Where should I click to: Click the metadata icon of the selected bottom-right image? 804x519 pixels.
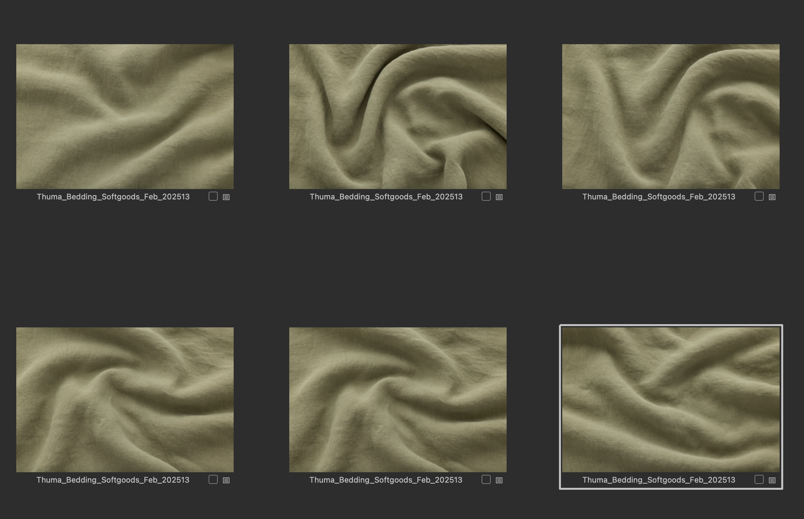click(772, 480)
